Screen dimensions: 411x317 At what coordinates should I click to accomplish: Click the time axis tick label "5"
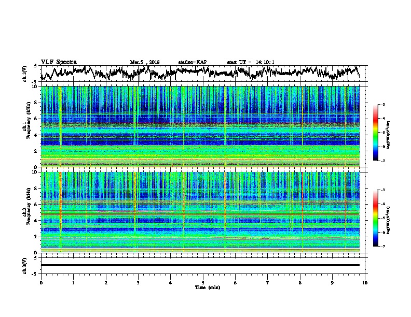(203, 283)
